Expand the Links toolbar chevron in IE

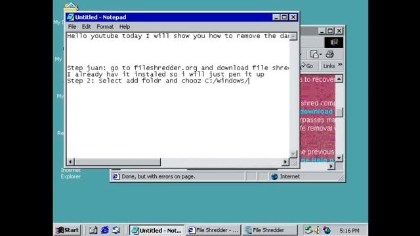[340, 64]
